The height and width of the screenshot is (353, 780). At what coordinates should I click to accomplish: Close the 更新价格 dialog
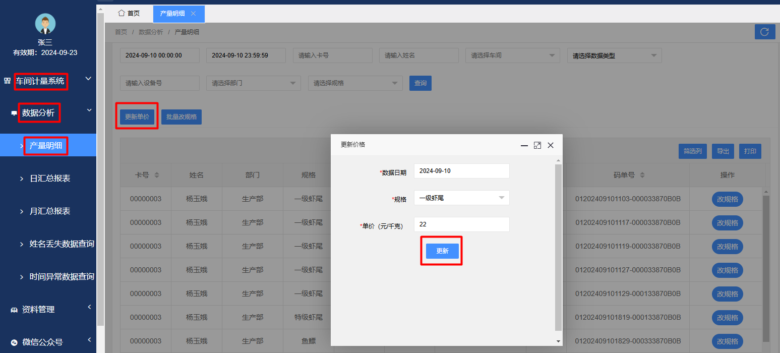tap(551, 145)
